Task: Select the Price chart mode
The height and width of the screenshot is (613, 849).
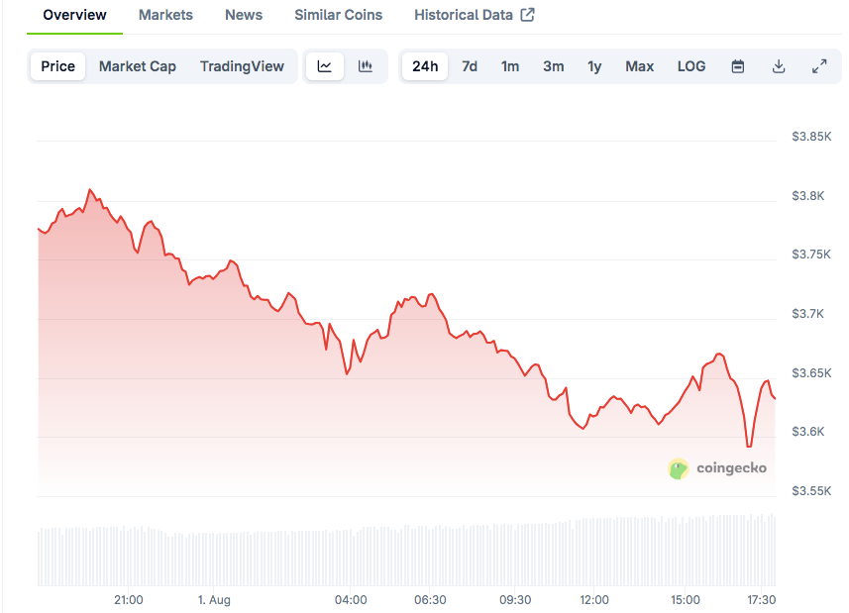Action: click(x=57, y=66)
